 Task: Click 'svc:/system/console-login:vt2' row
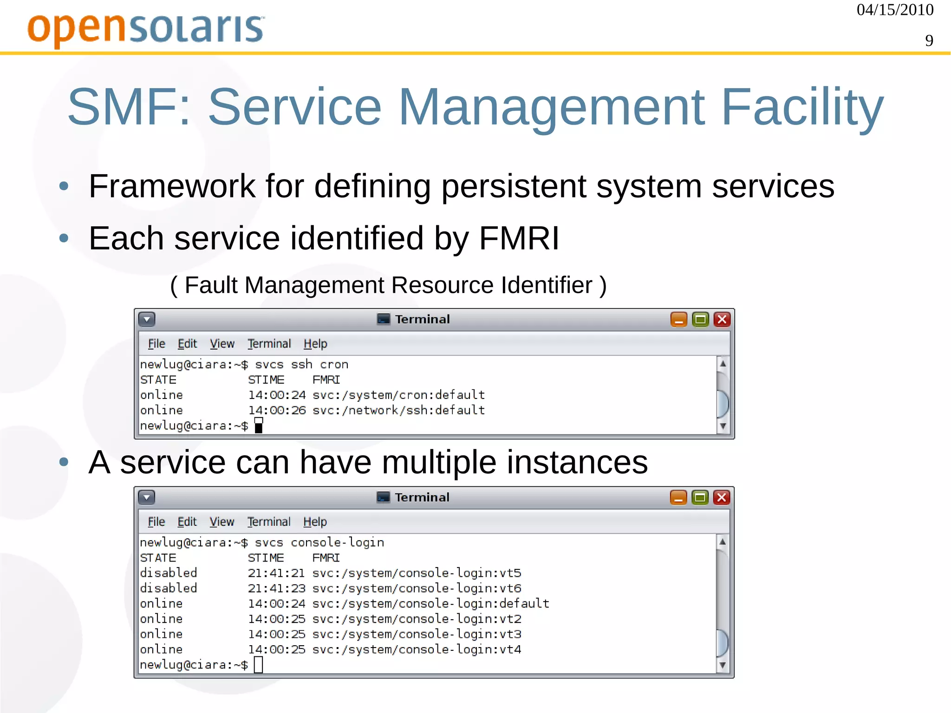click(x=331, y=619)
